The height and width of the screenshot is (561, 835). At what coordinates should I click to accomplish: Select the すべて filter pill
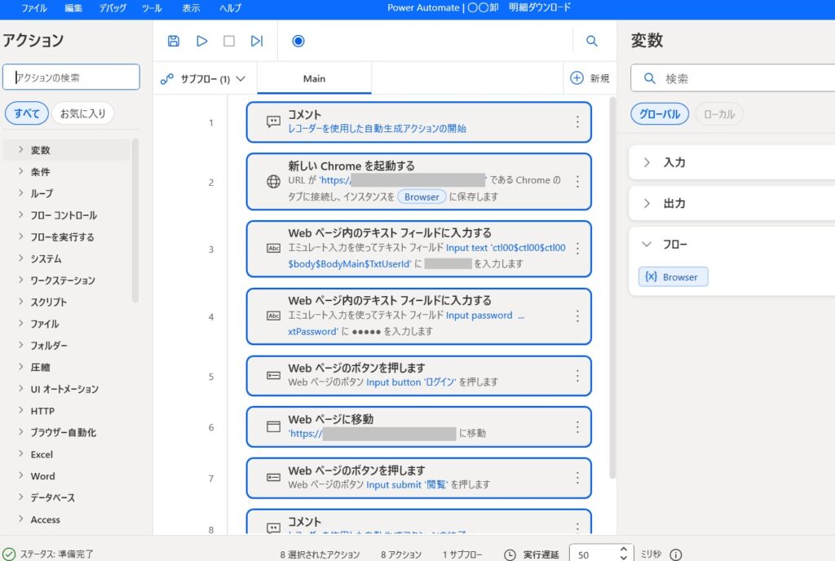coord(26,113)
